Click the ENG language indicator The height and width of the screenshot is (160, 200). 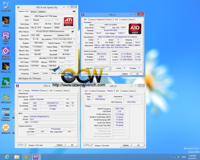(184, 157)
